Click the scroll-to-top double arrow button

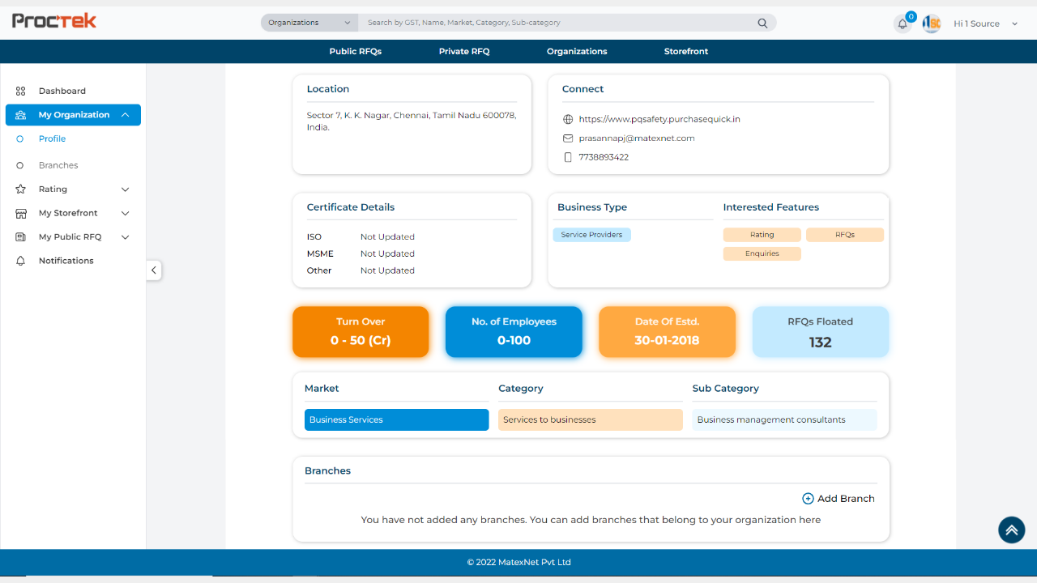click(1011, 530)
